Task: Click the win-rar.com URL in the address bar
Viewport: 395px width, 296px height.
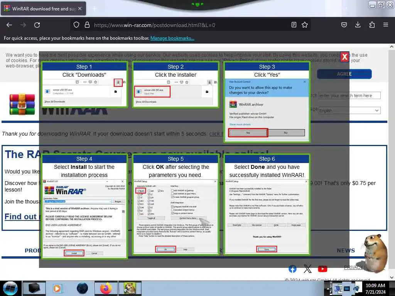Action: [x=154, y=25]
